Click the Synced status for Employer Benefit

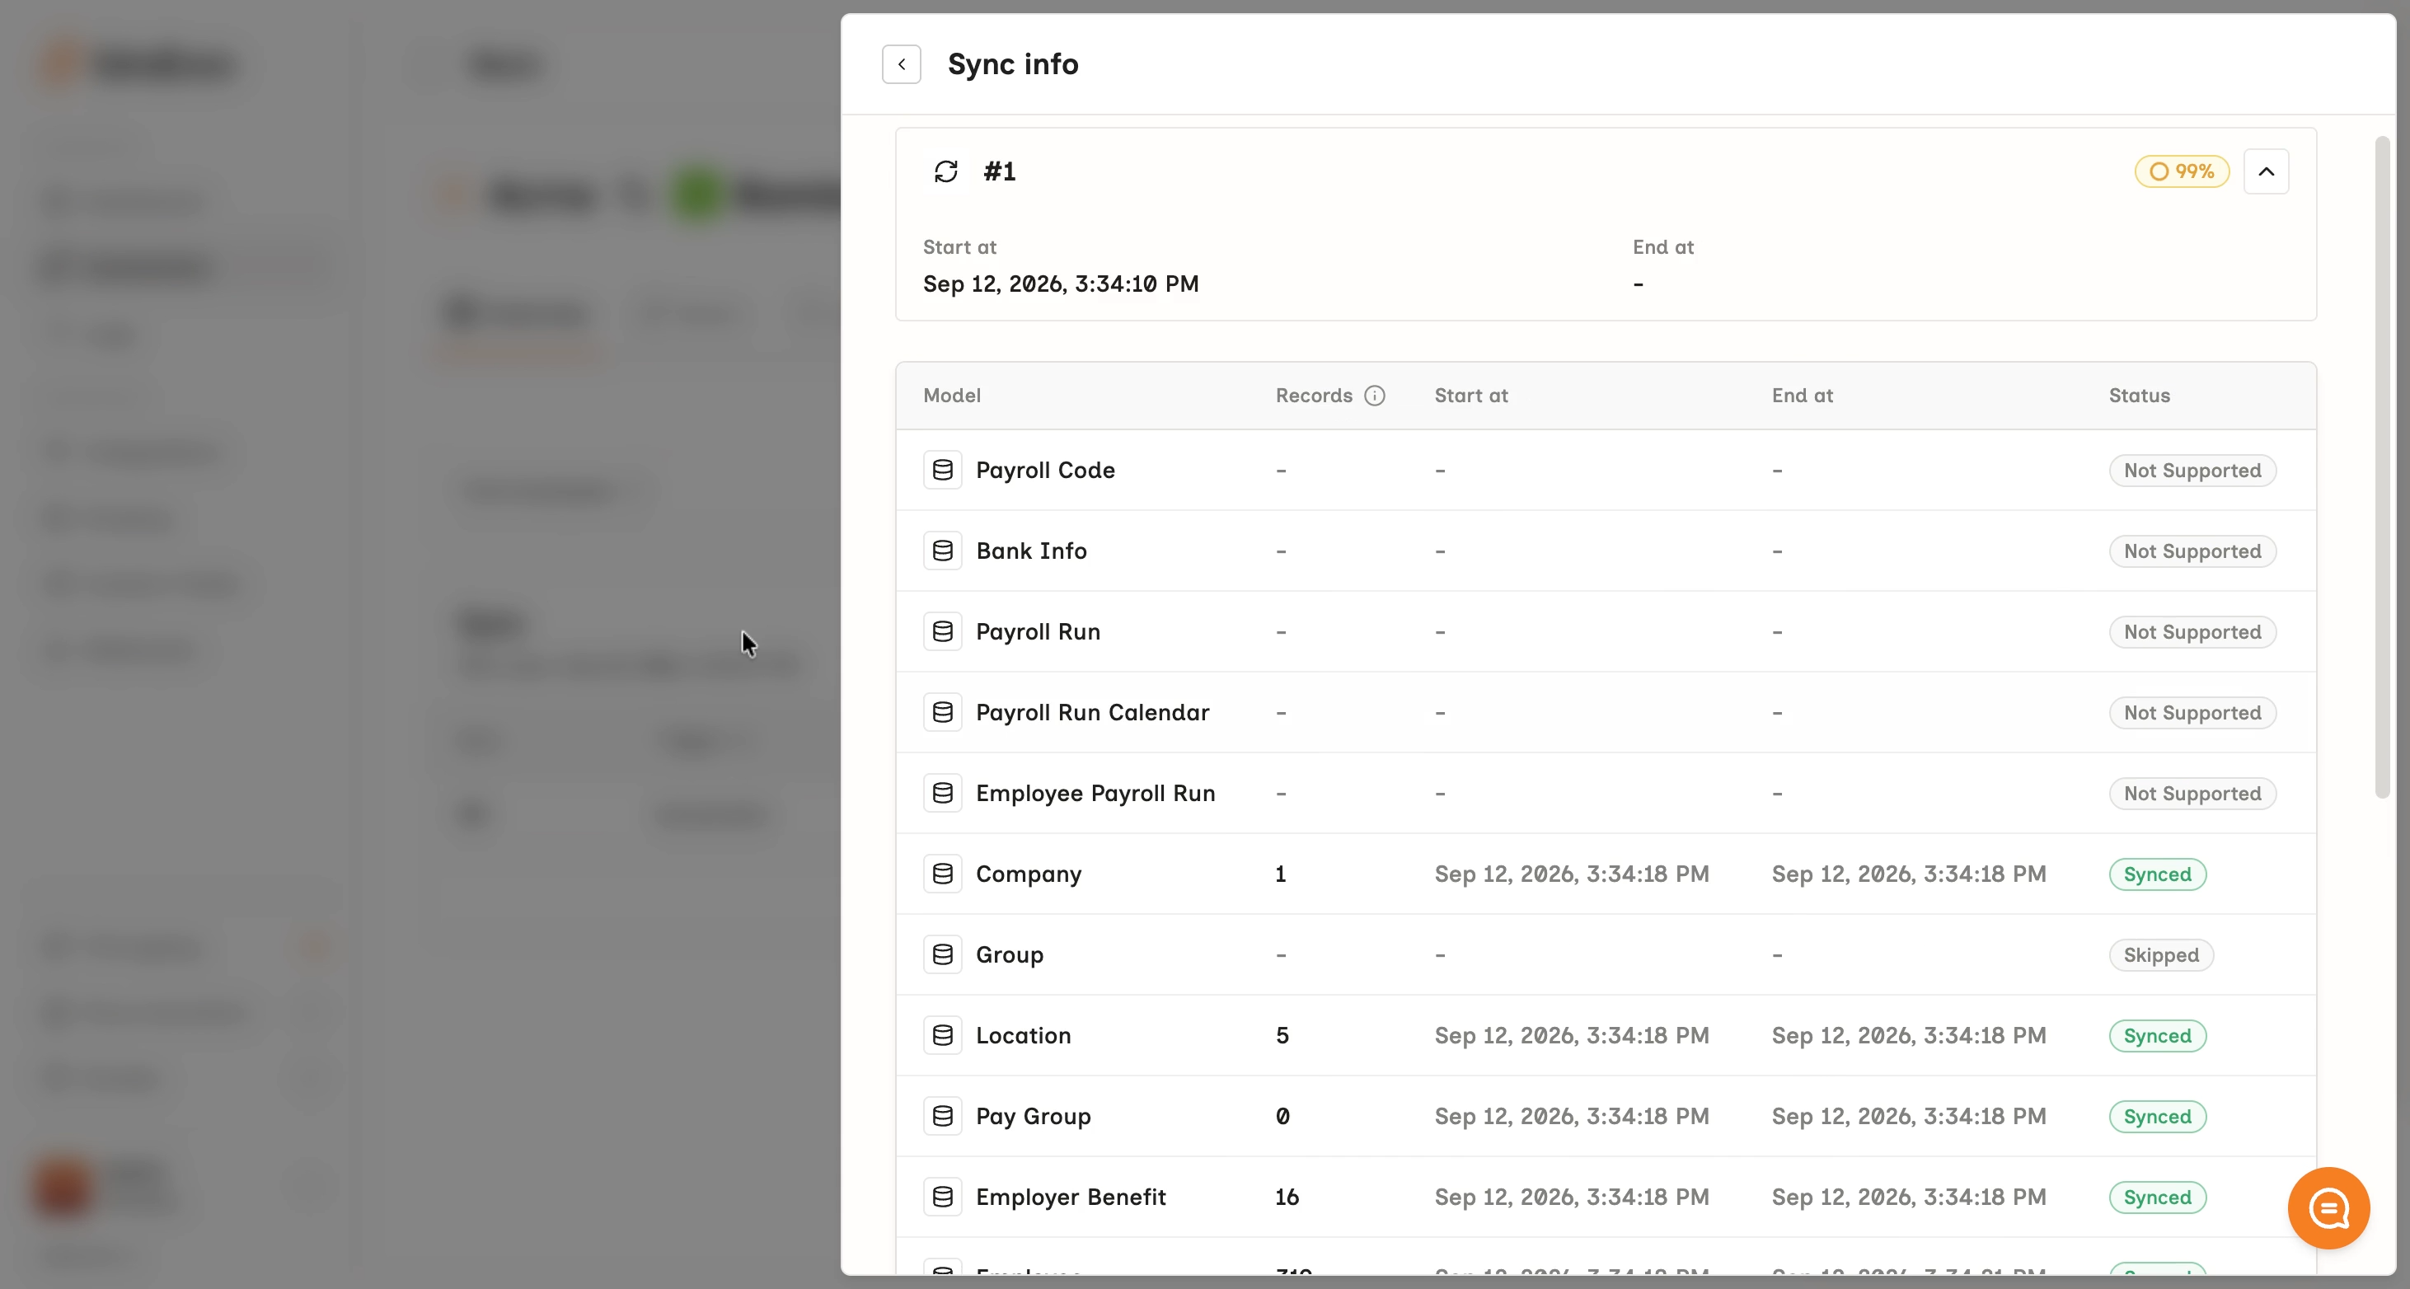(2158, 1197)
